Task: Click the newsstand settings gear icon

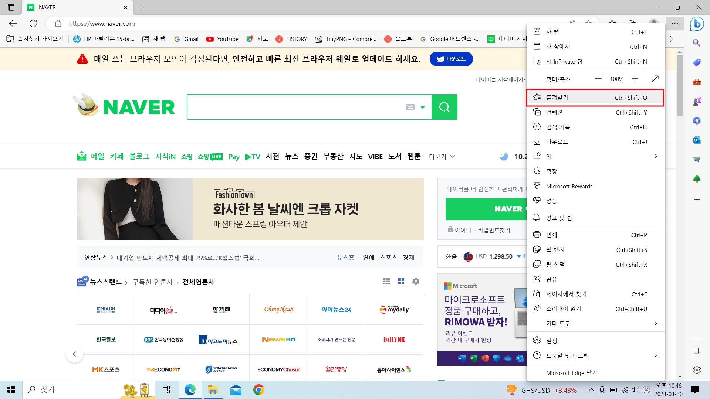Action: [x=416, y=282]
